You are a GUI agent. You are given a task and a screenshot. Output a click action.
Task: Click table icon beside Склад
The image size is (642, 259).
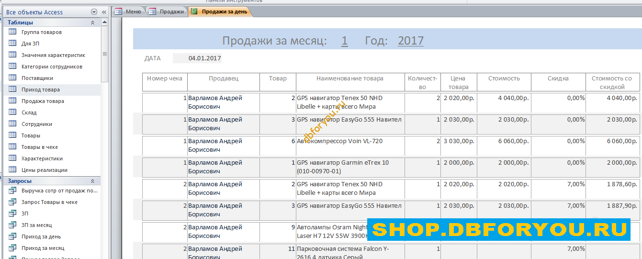tap(12, 113)
